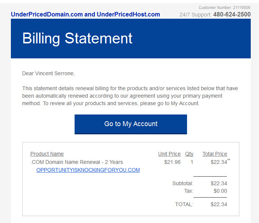Click the Dear Vincent Serrone greeting
The image size is (259, 223).
(48, 73)
